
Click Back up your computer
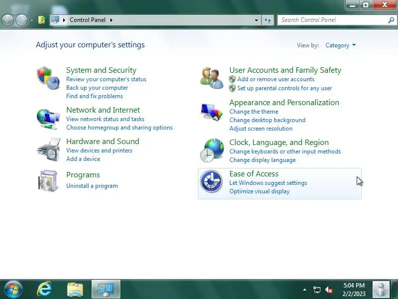[x=97, y=88]
